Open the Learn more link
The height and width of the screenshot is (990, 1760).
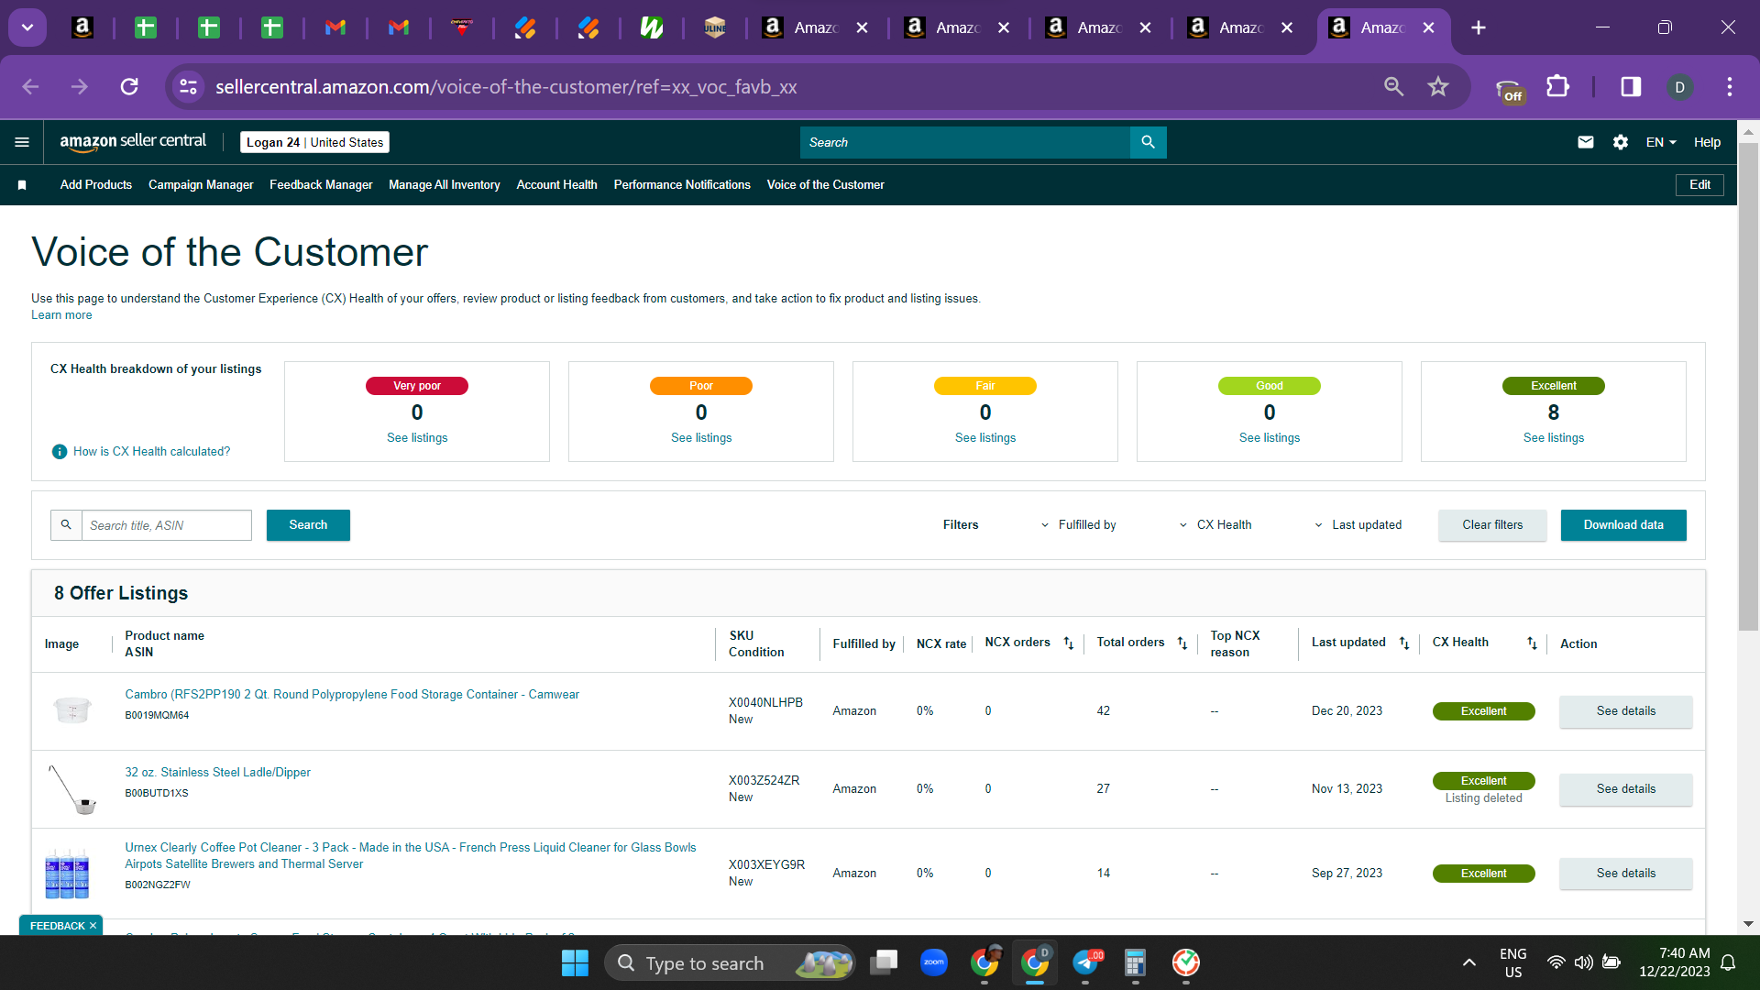[61, 315]
